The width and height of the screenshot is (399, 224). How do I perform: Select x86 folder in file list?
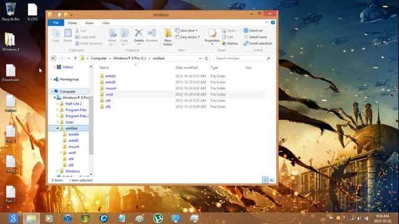[x=108, y=106]
